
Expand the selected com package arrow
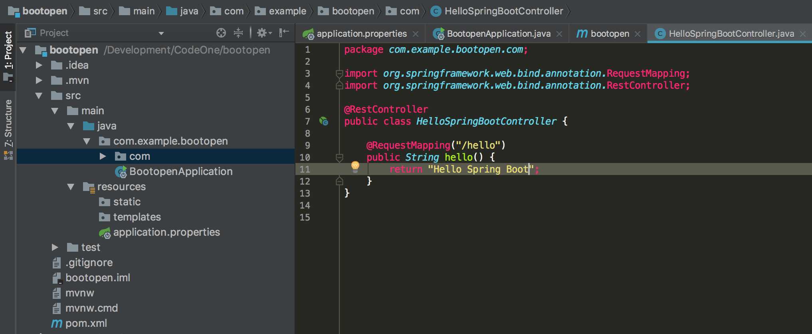tap(103, 156)
